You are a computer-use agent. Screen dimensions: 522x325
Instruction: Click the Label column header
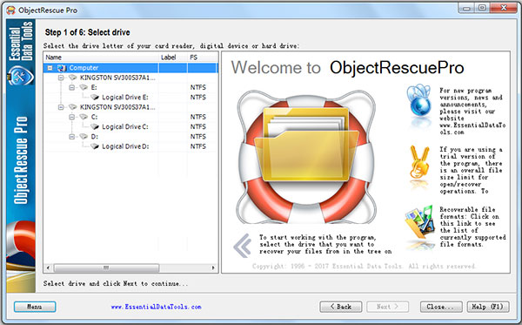[173, 58]
